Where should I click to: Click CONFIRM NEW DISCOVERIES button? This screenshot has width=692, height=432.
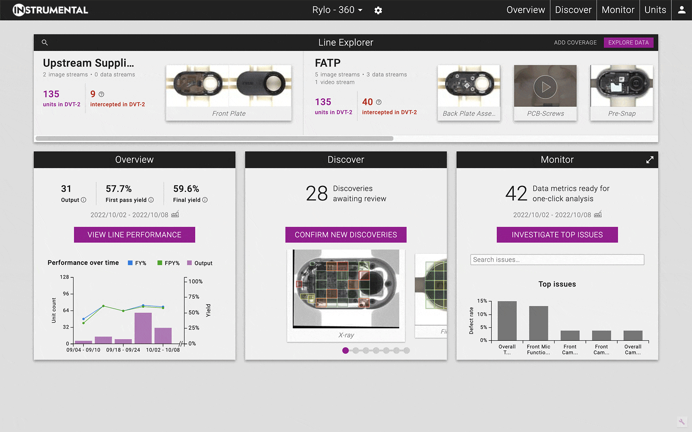point(346,235)
